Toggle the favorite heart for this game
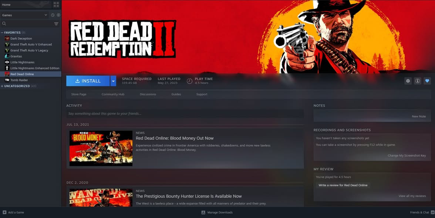 click(427, 81)
